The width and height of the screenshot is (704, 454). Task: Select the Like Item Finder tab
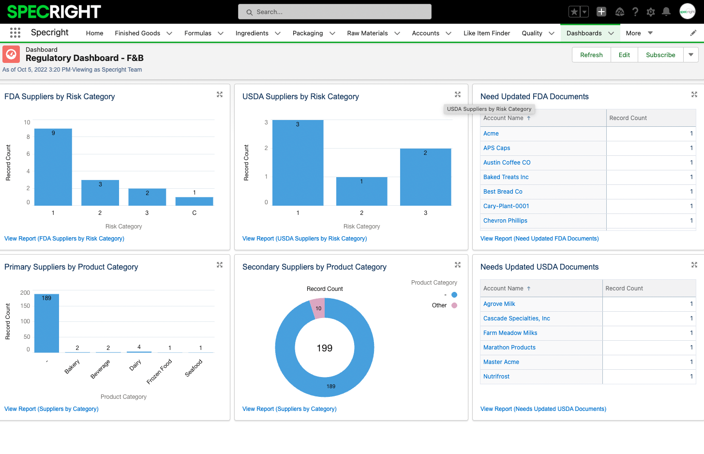[487, 33]
